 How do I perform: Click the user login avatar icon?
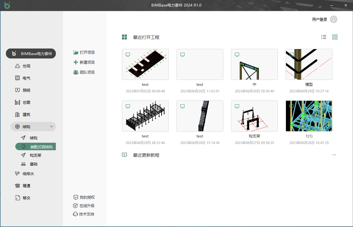(x=334, y=19)
